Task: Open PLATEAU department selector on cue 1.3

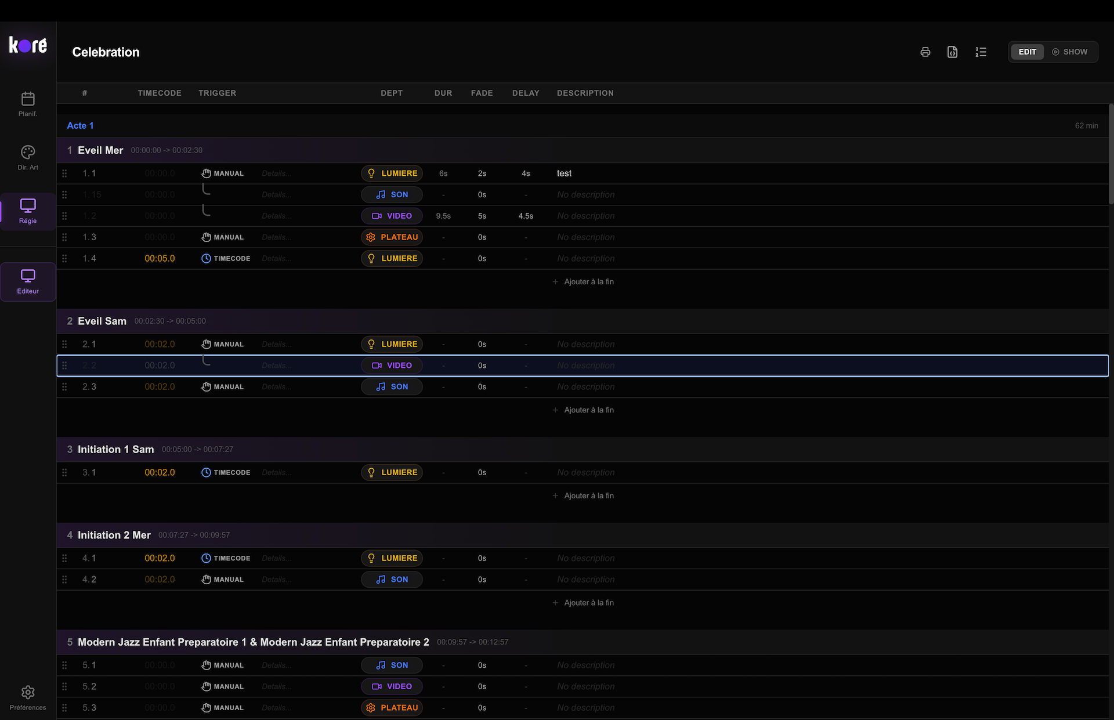Action: point(392,237)
